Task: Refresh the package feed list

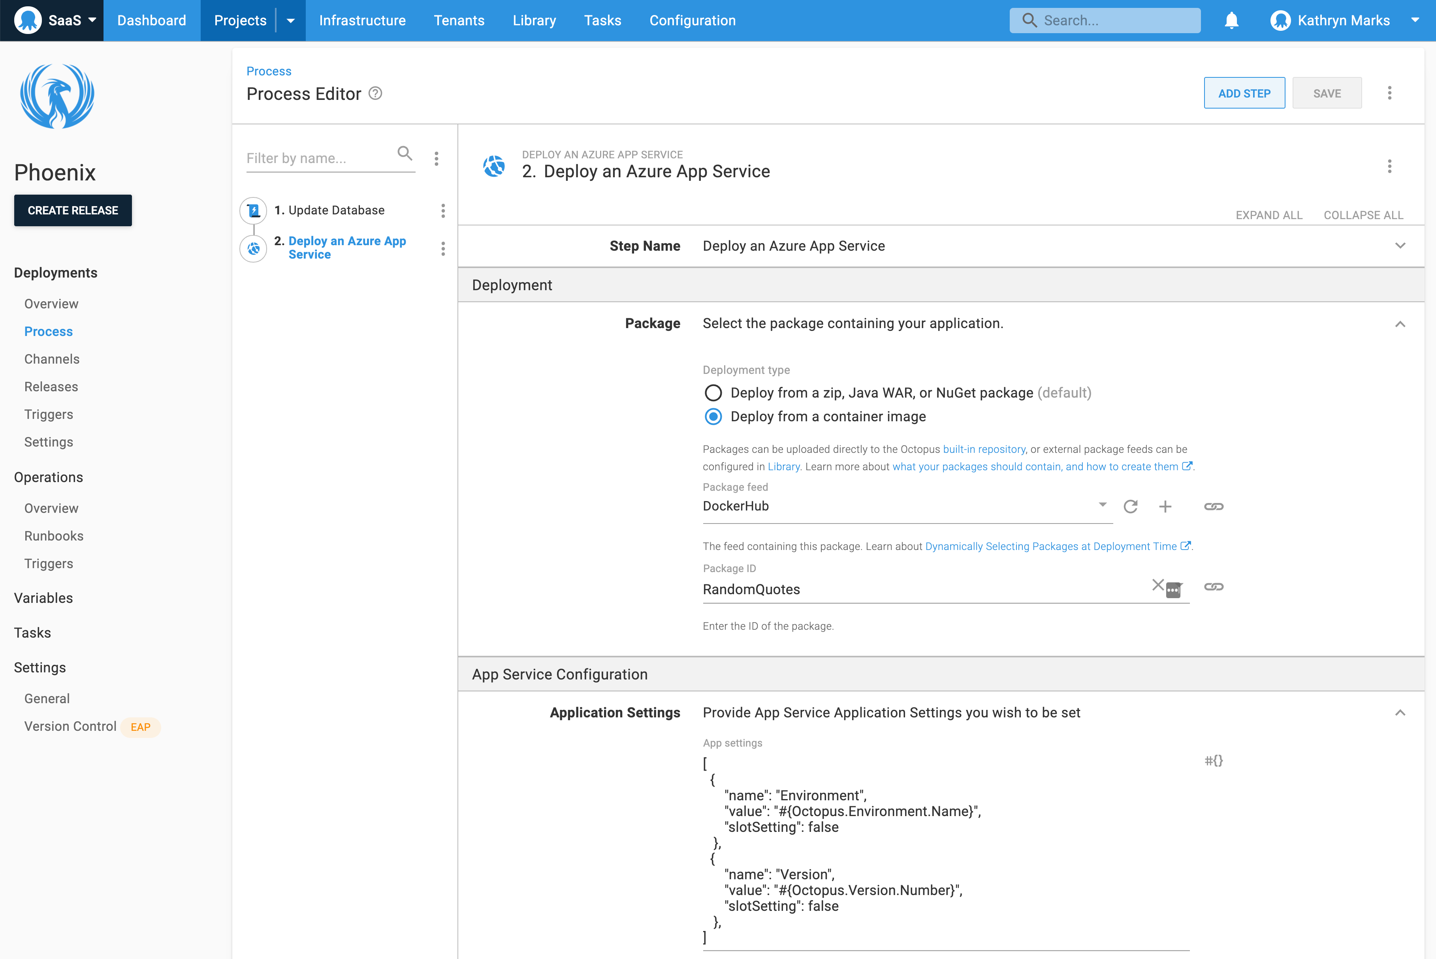Action: 1131,507
